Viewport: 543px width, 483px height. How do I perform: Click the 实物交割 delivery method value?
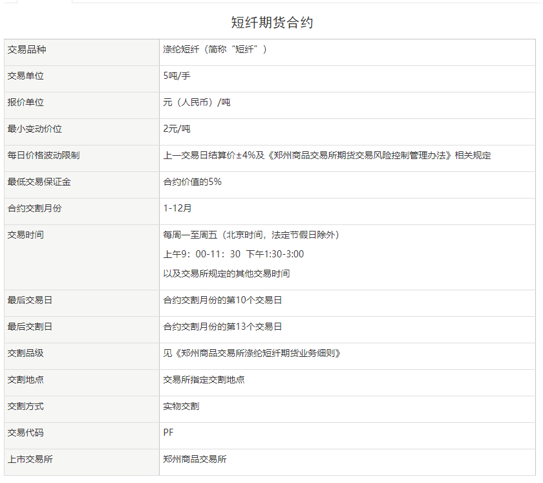tap(181, 406)
